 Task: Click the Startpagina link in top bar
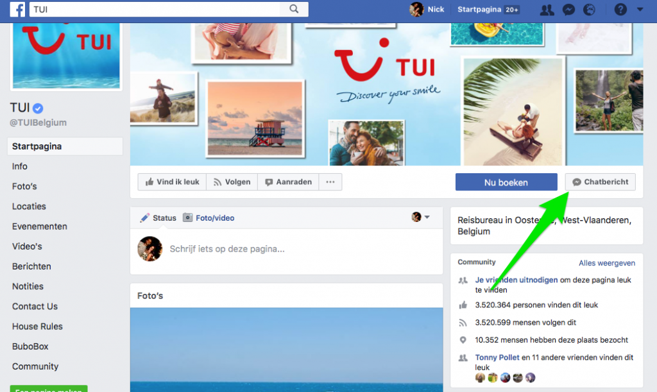click(x=479, y=9)
